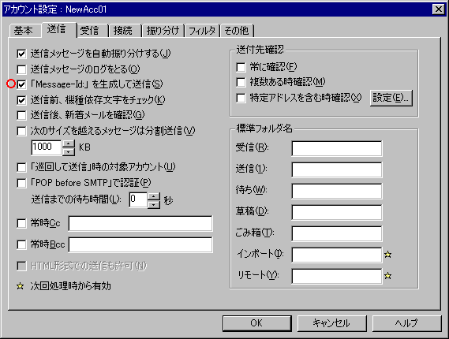Decrease the send wait time seconds spinner
The width and height of the screenshot is (449, 339).
(154, 204)
